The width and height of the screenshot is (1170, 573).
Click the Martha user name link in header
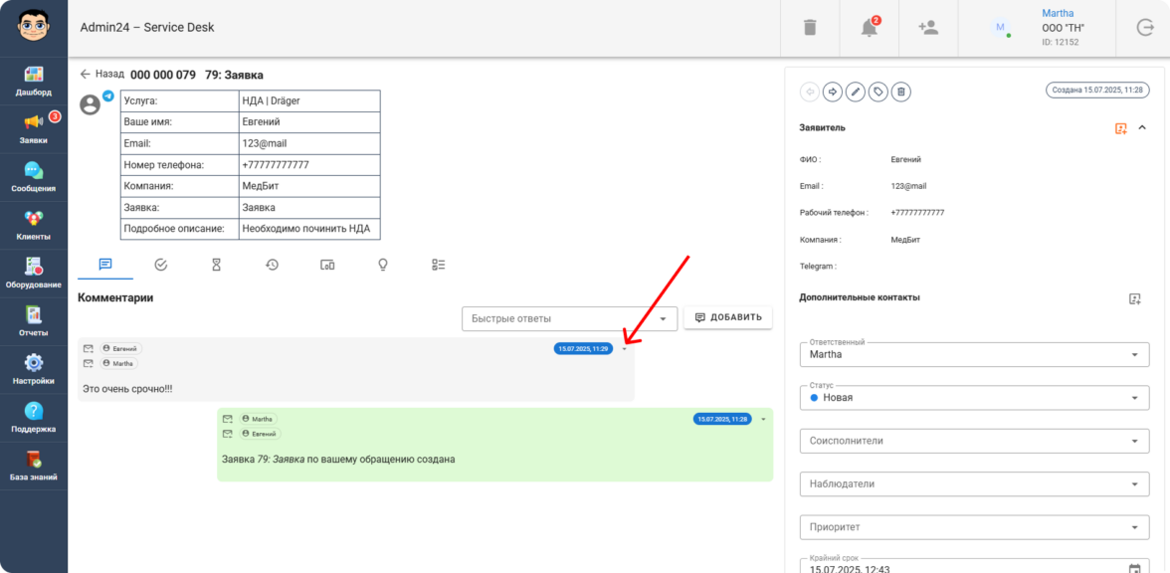coord(1058,14)
